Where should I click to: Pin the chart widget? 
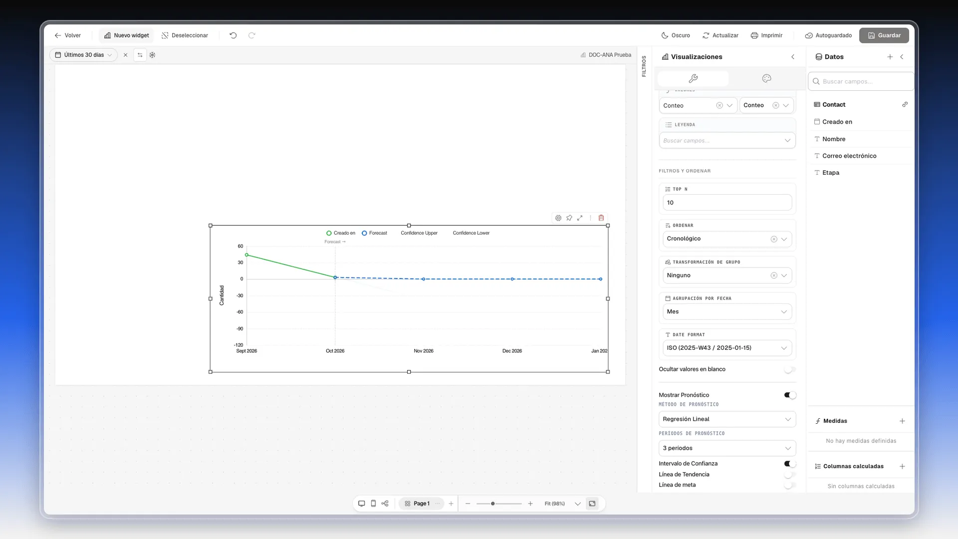coord(569,218)
